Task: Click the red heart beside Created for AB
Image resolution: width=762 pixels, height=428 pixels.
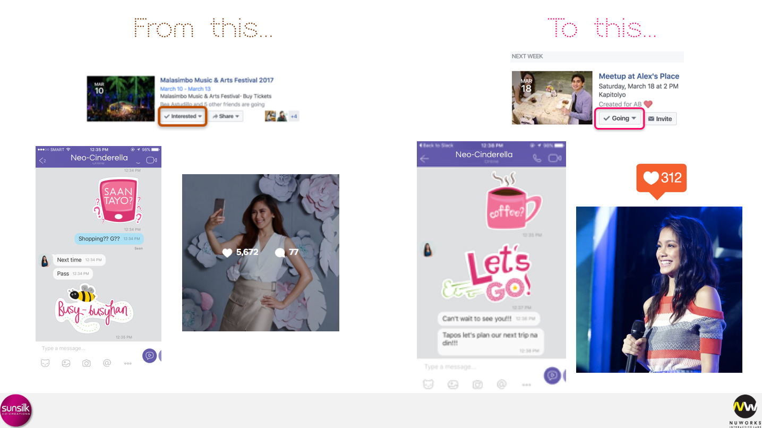Action: [648, 105]
